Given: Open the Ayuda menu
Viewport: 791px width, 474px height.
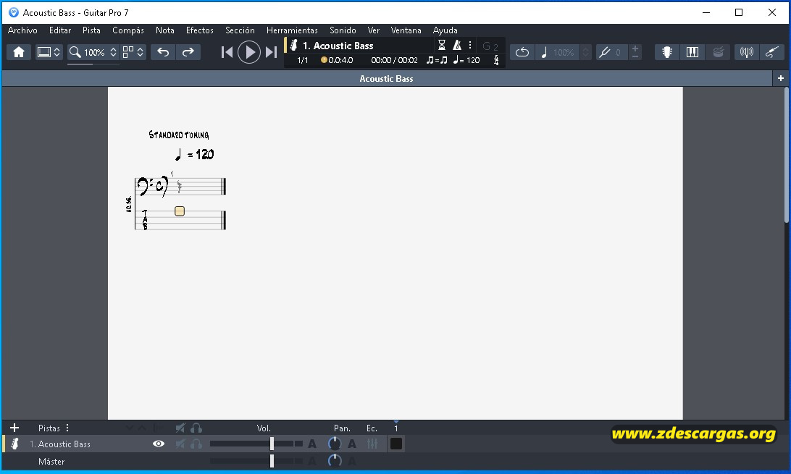Looking at the screenshot, I should click(x=445, y=30).
